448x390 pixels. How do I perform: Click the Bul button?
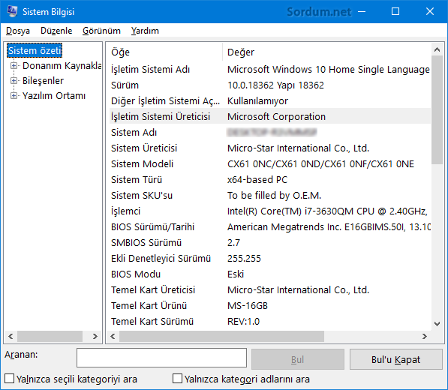[x=298, y=359]
